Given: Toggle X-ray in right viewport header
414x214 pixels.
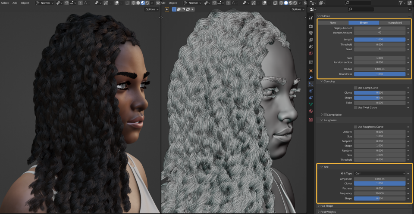Looking at the screenshot, I should [275, 3].
